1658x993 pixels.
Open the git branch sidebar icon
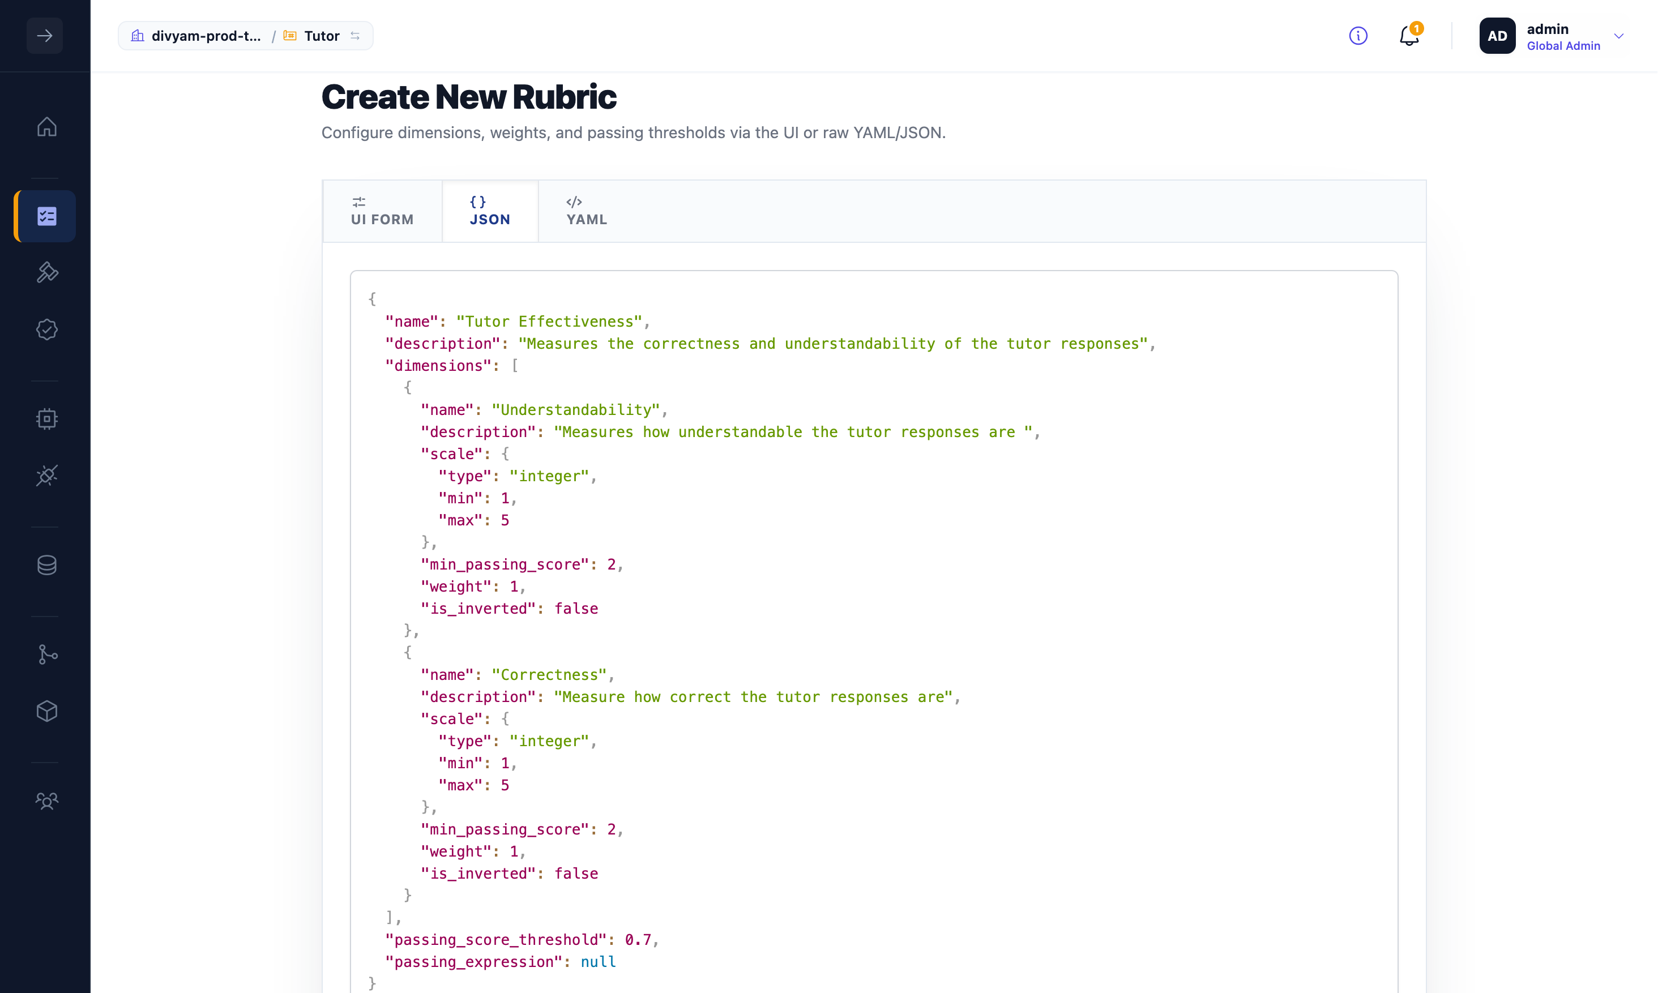(x=46, y=654)
